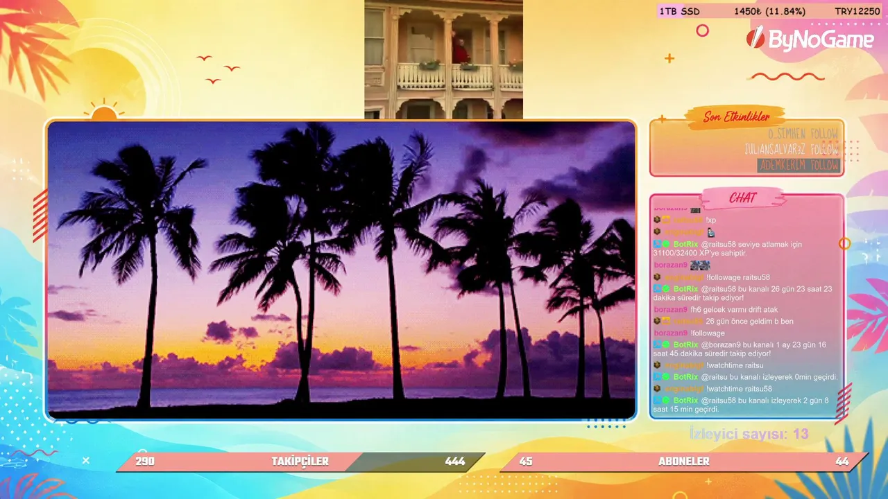Click the !xp chat command message
The height and width of the screenshot is (499, 888).
pos(710,220)
